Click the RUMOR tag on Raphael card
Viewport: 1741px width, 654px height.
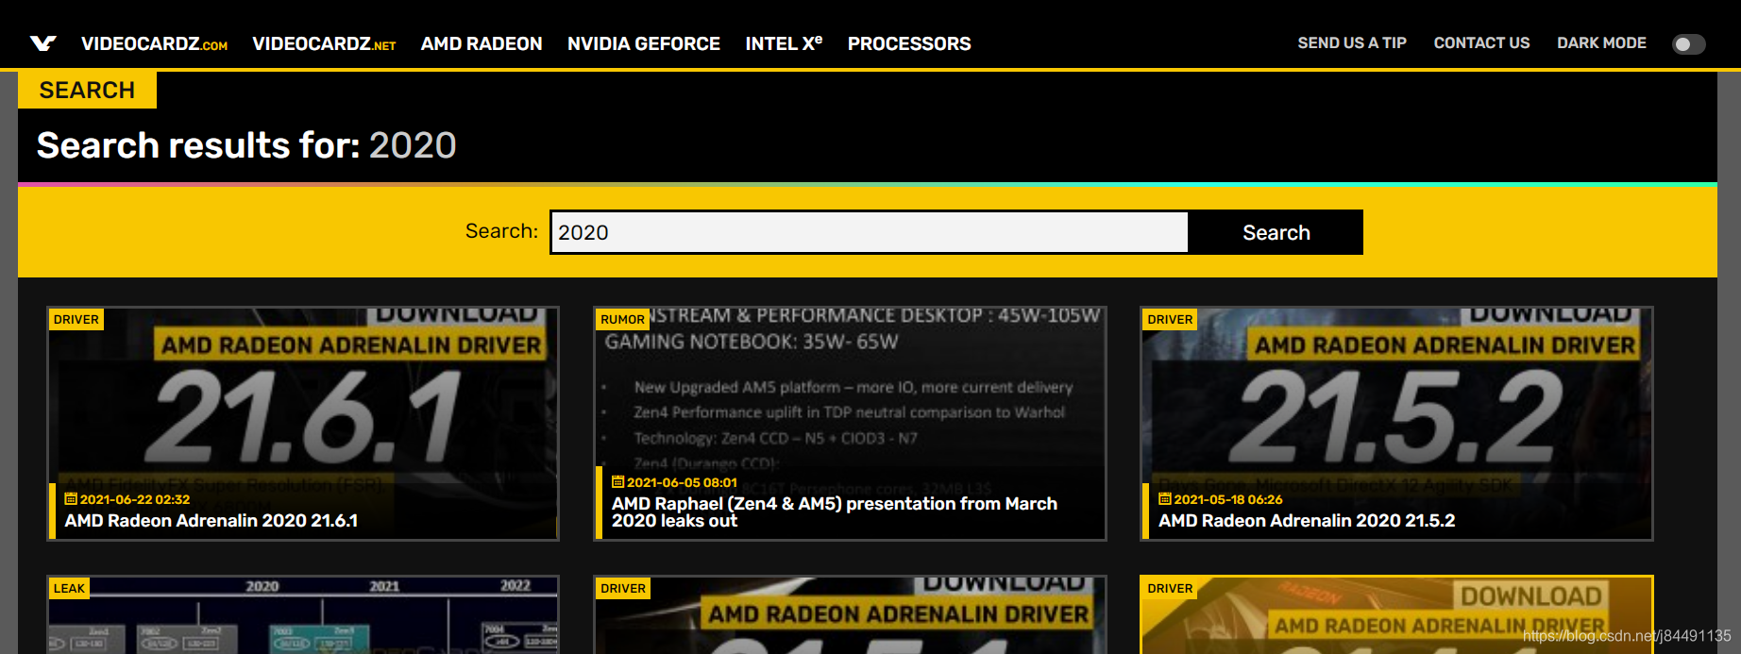tap(622, 319)
